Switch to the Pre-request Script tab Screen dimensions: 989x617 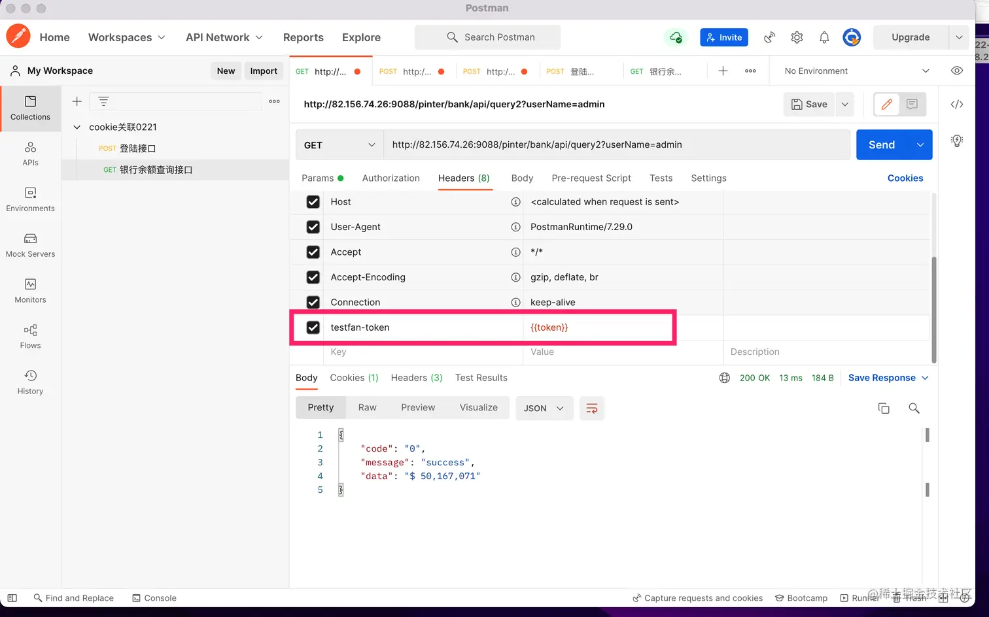pyautogui.click(x=591, y=178)
